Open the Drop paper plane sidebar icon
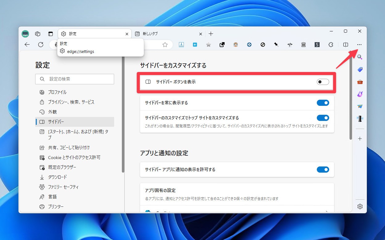The height and width of the screenshot is (240, 385). [x=360, y=106]
